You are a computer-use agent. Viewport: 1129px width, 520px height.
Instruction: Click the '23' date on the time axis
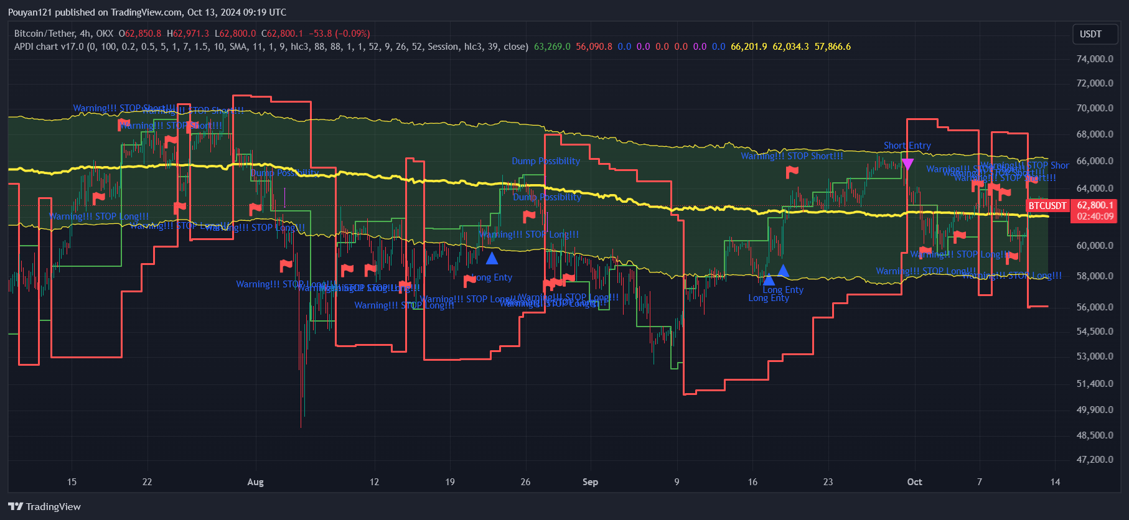coord(828,482)
